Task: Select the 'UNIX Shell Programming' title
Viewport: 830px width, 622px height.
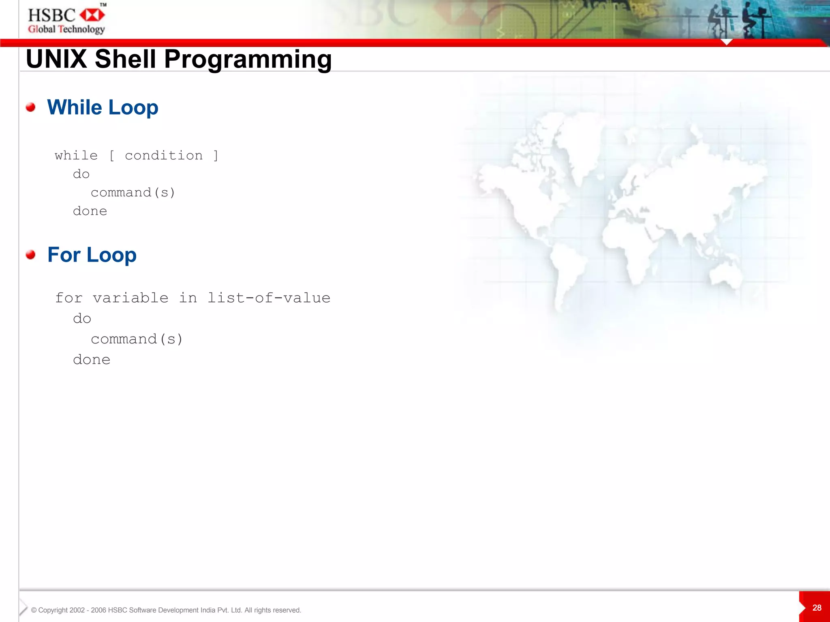Action: pyautogui.click(x=179, y=59)
